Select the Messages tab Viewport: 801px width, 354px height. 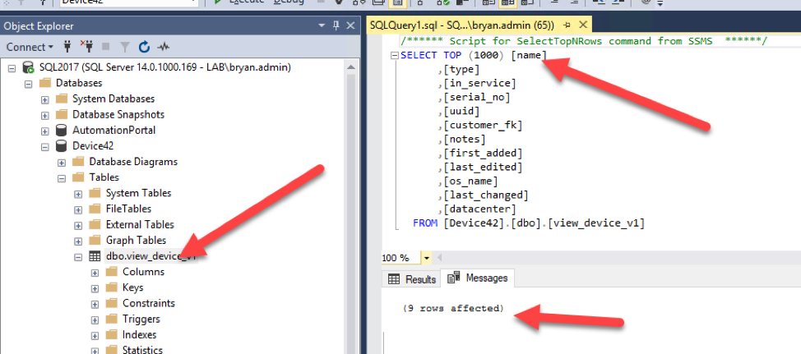478,278
